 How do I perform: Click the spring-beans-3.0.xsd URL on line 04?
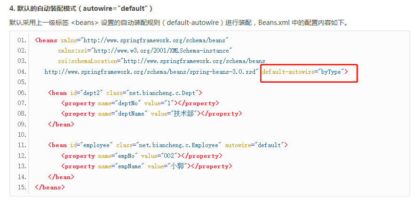pyautogui.click(x=151, y=71)
